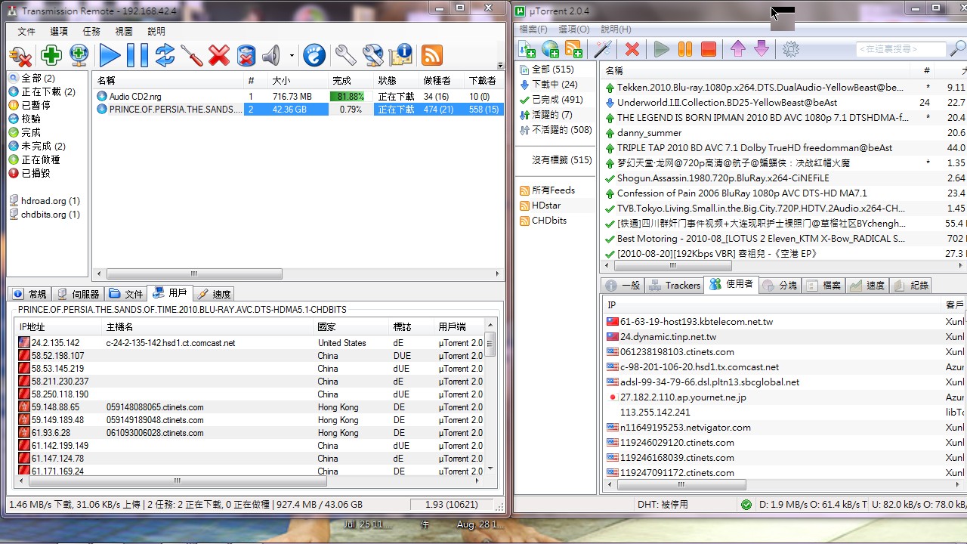Switch to Trackers tab in µTorrent
Image resolution: width=967 pixels, height=544 pixels.
[675, 285]
